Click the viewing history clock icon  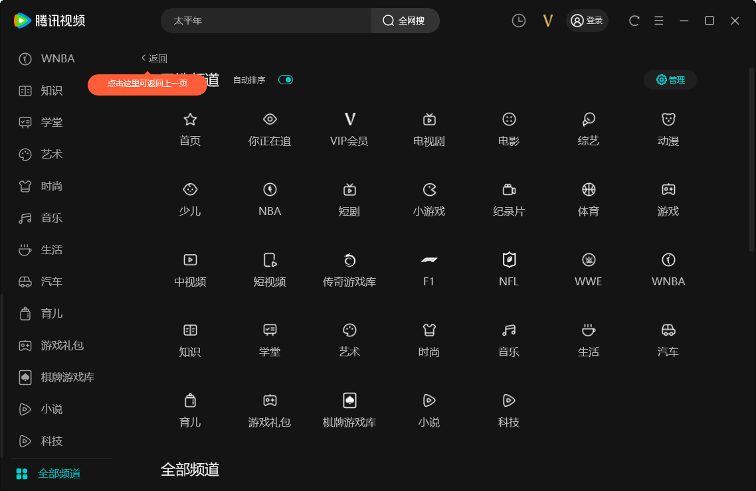(518, 21)
